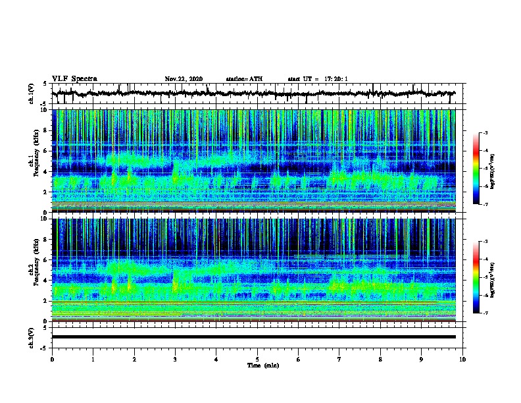Click the "10" minute tick on time axis
The image size is (521, 403).
pyautogui.click(x=462, y=359)
